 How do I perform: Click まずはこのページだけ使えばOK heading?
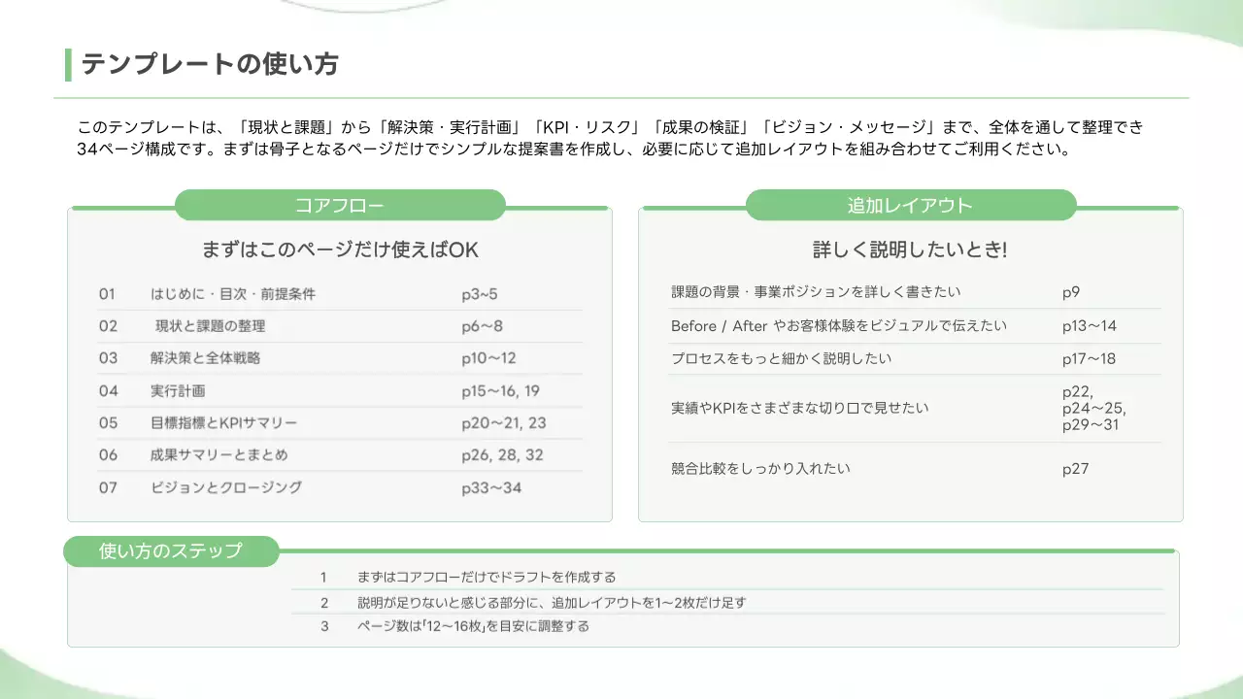[x=340, y=250]
